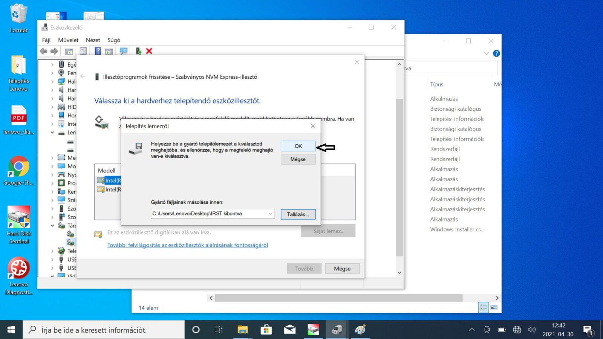Expand the HID devices tree node
This screenshot has width=603, height=339.
pos(52,107)
